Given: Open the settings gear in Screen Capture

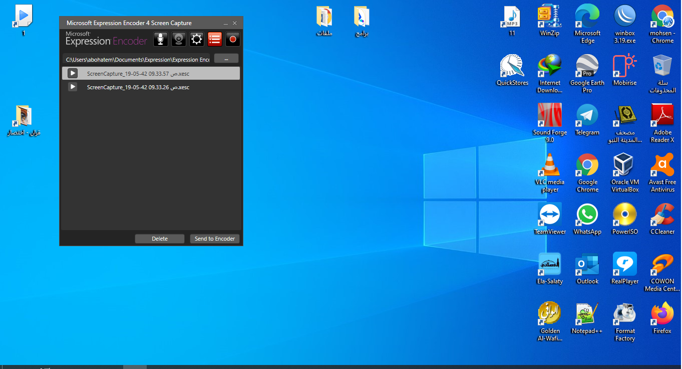Looking at the screenshot, I should pos(197,39).
